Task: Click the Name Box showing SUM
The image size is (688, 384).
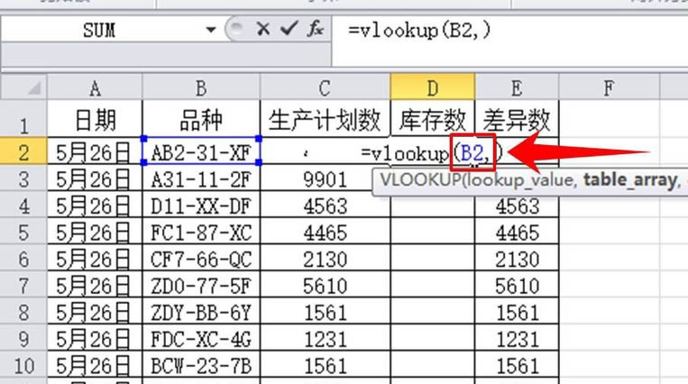Action: coord(99,30)
